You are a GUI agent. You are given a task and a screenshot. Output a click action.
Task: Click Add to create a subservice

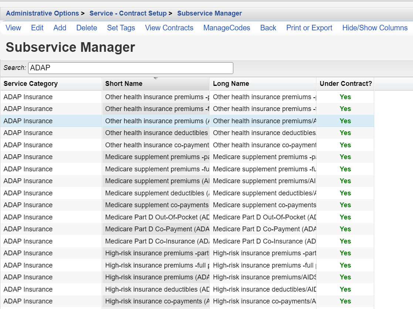point(60,28)
